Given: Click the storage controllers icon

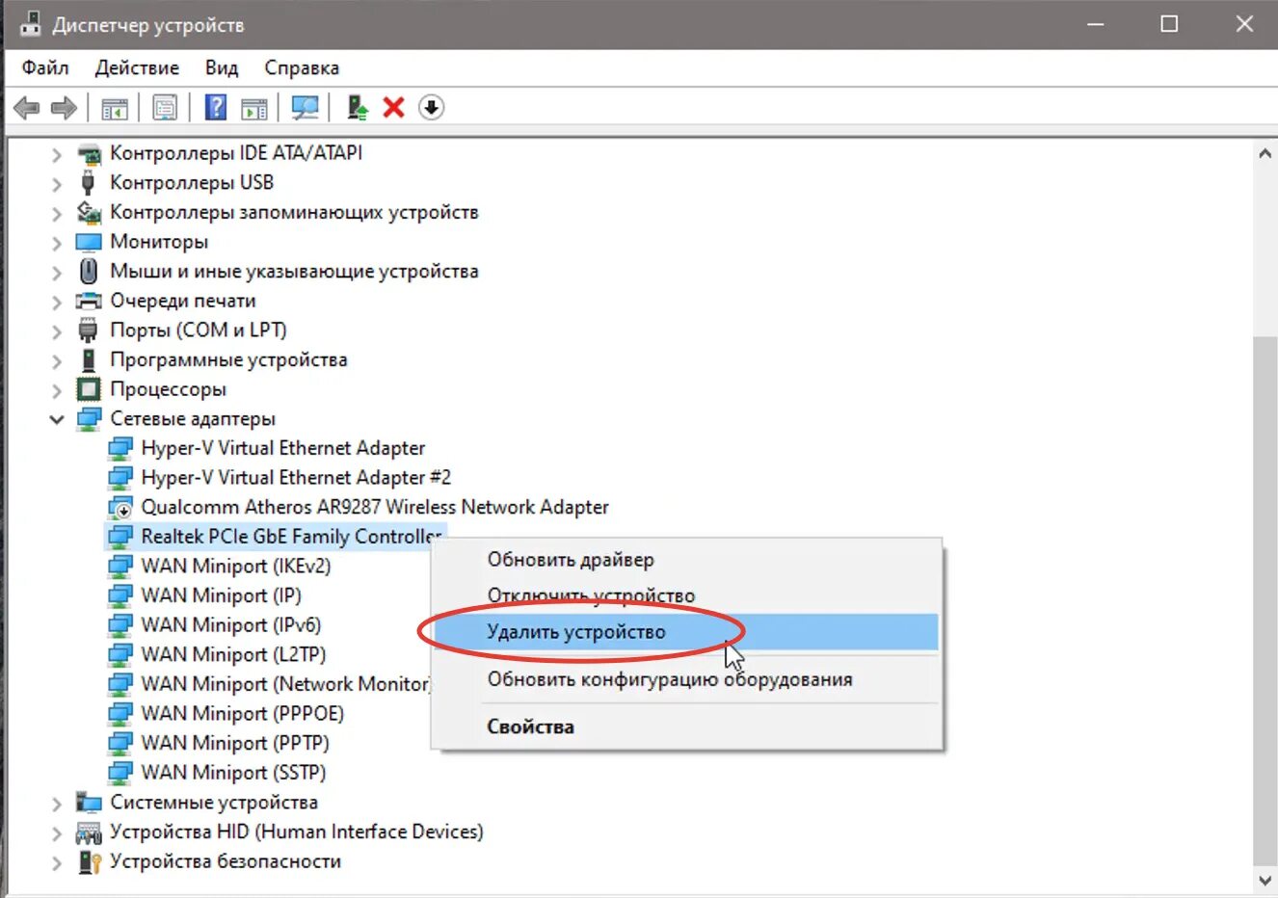Looking at the screenshot, I should pos(89,212).
